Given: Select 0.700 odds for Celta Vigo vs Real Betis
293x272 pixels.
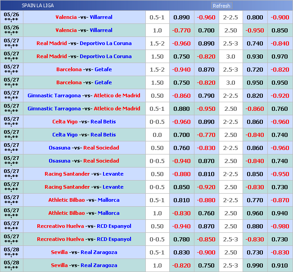Looking at the screenshot, I should [x=181, y=135].
